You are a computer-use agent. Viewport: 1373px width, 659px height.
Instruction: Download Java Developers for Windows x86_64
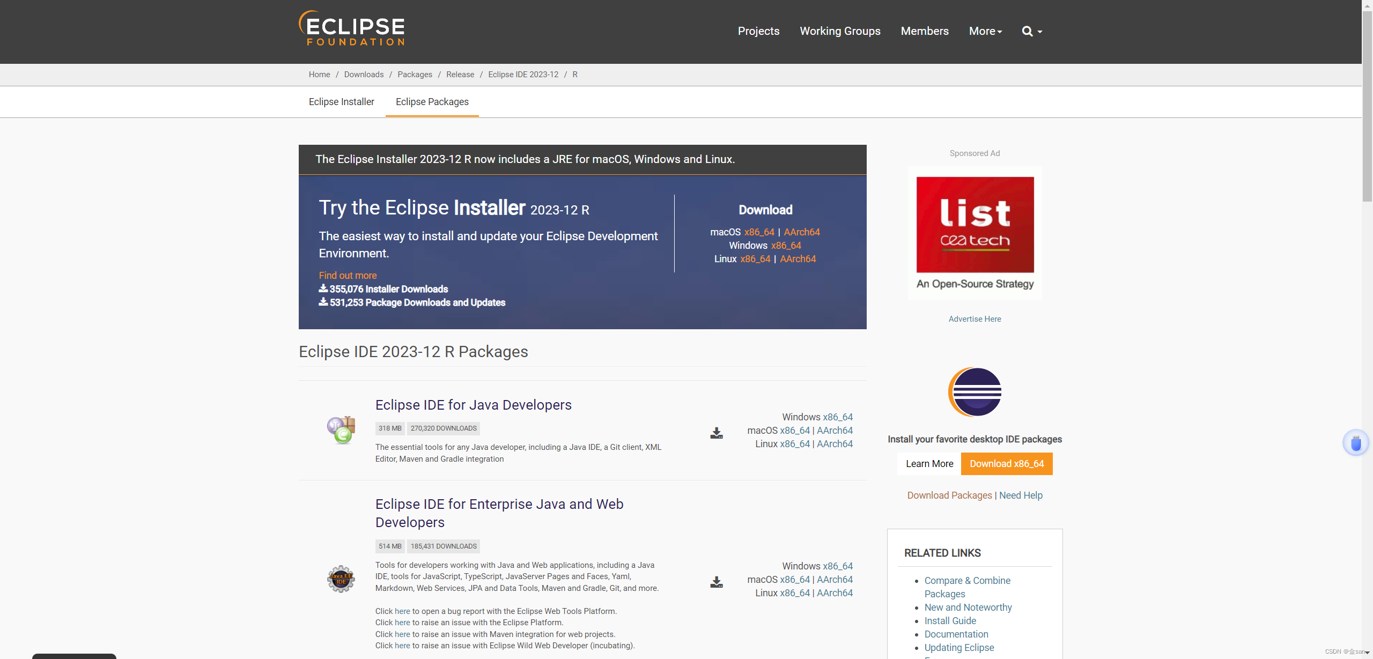(838, 417)
